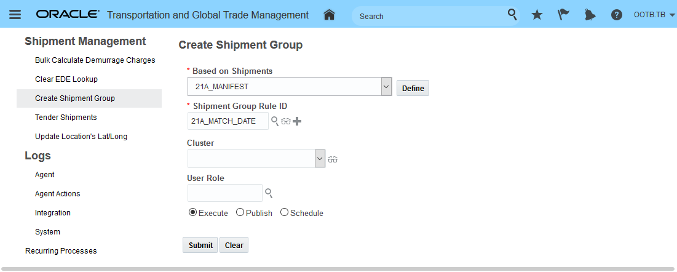
Task: Open Favorites star icon
Action: [537, 15]
